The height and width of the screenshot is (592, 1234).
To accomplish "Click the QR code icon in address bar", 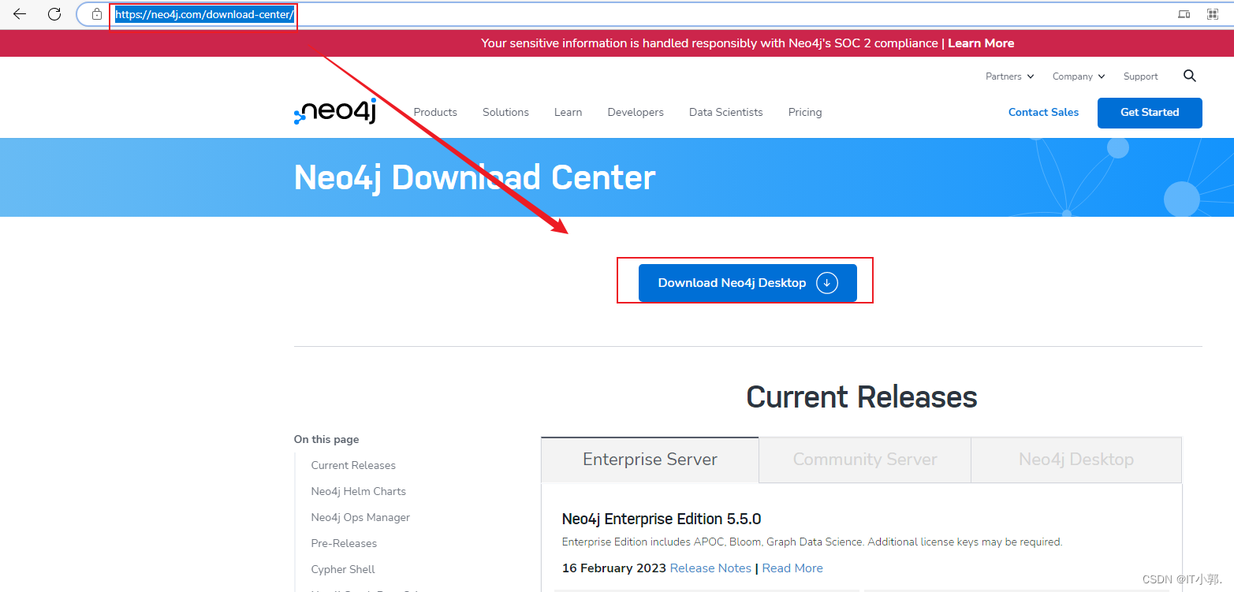I will pyautogui.click(x=1213, y=14).
